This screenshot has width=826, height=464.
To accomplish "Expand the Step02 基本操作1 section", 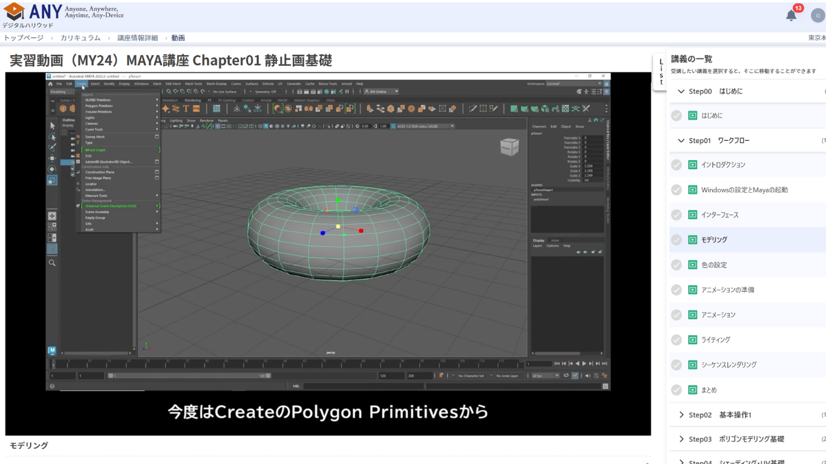I will pos(681,415).
